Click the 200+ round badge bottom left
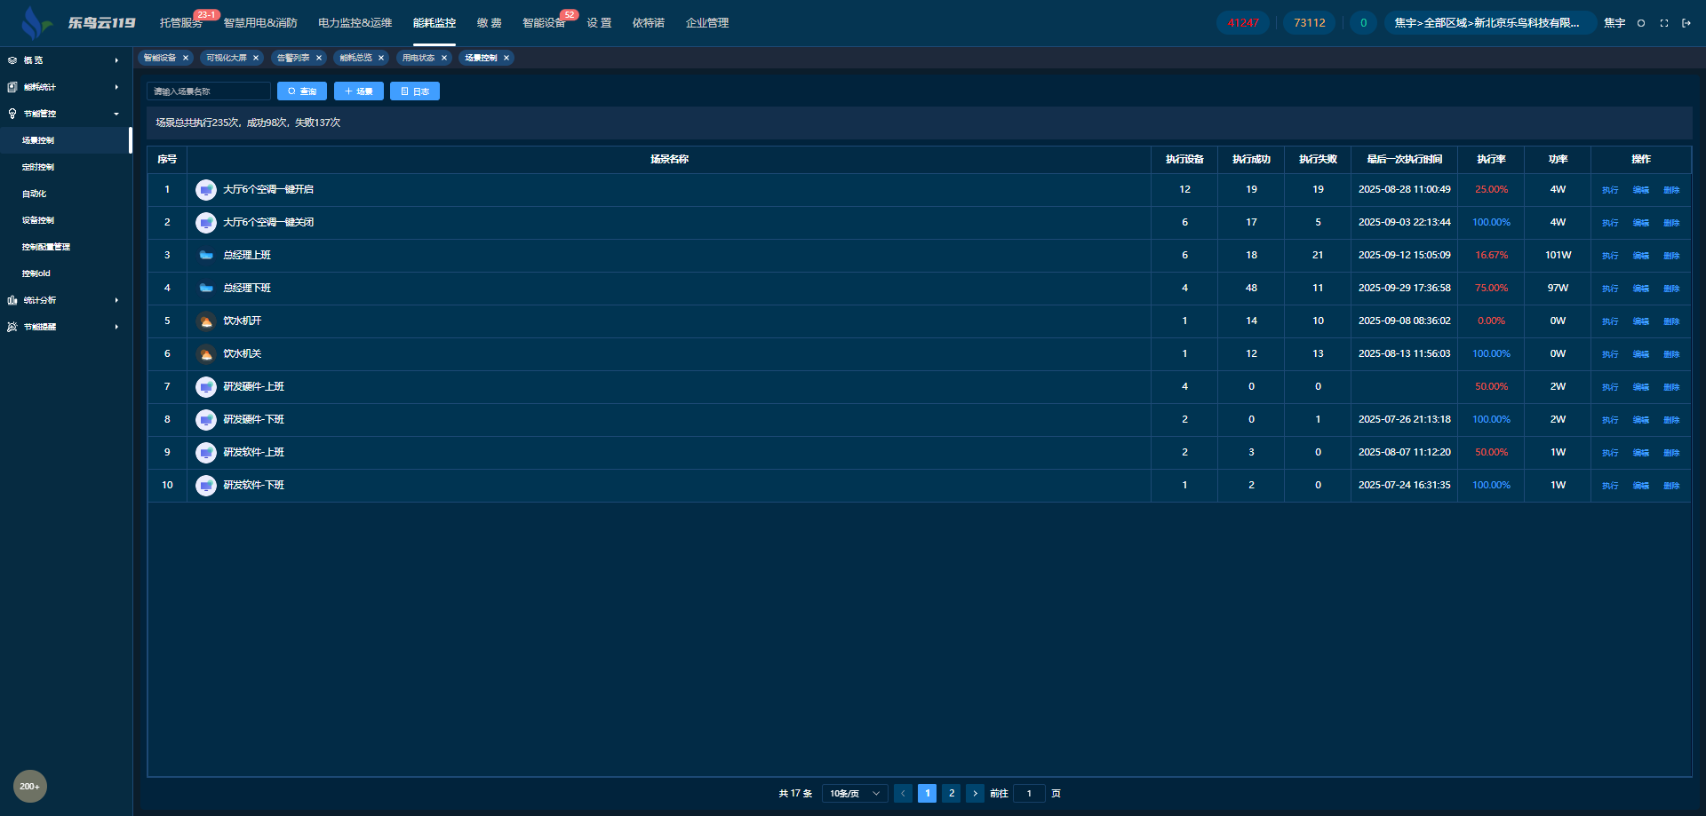The width and height of the screenshot is (1706, 816). pos(29,786)
